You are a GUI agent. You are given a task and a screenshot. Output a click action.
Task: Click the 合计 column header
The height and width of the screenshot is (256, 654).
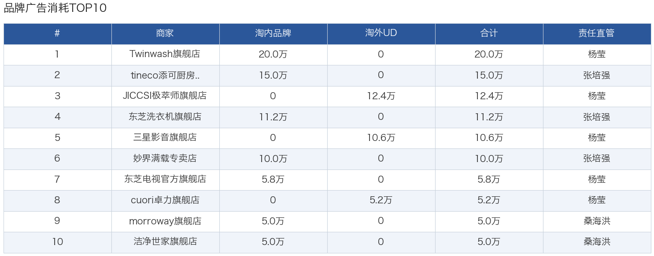489,33
